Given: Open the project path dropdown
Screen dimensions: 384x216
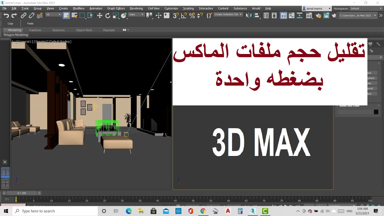Looking at the screenshot, I should click(x=358, y=15).
